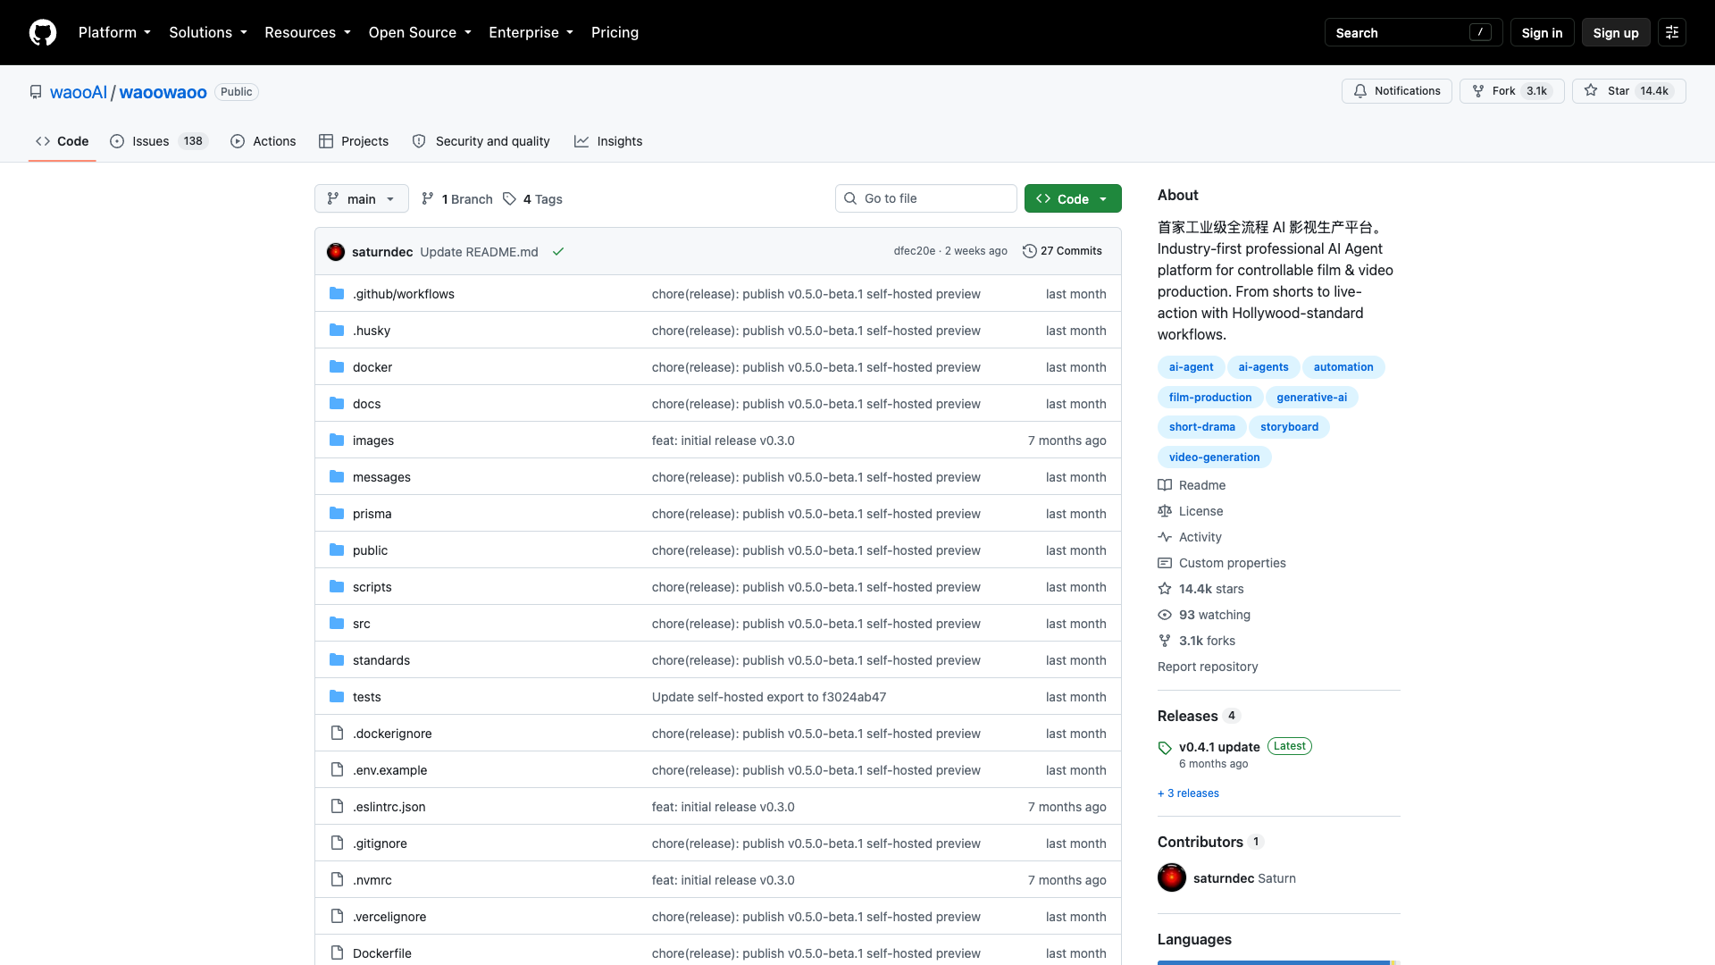Click the green check commit status icon
The width and height of the screenshot is (1715, 965).
[558, 252]
